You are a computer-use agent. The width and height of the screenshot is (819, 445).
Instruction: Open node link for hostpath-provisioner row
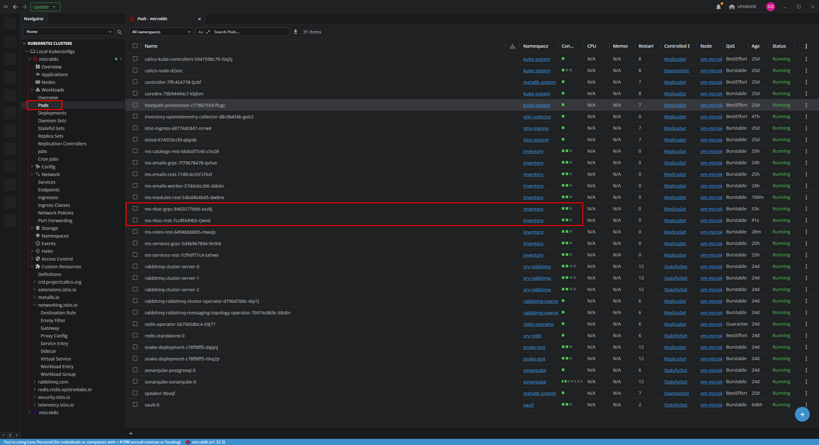click(711, 105)
